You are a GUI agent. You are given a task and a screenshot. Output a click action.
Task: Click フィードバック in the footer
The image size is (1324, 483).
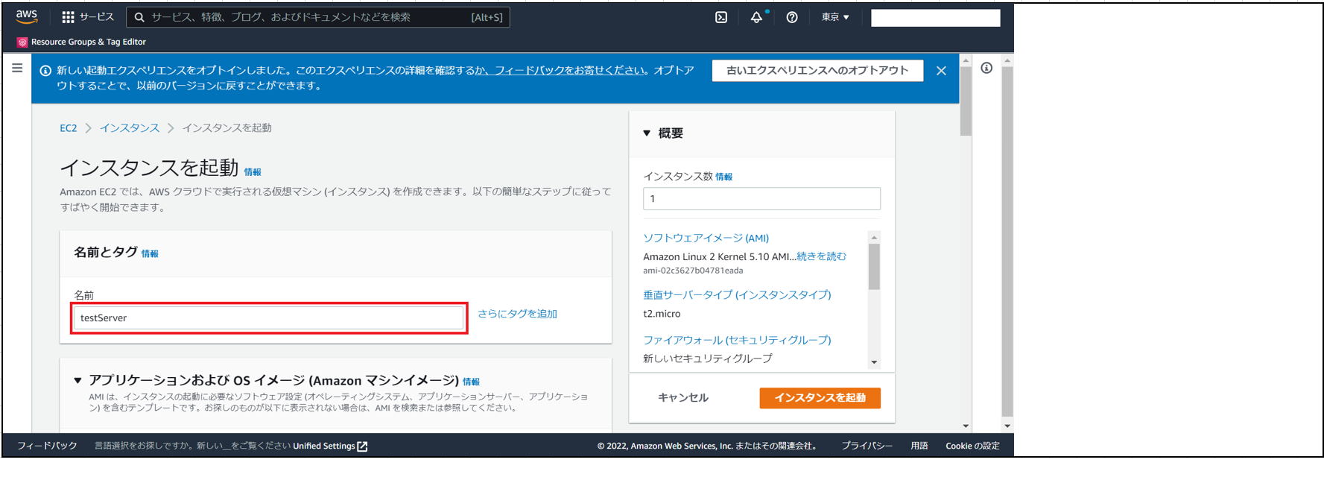point(47,446)
